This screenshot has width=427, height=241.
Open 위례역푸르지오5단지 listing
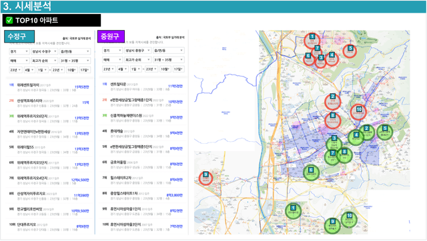49,164
